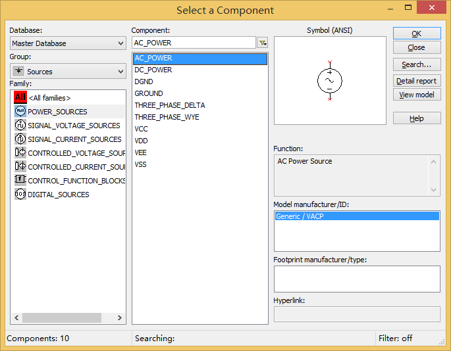Screen dimensions: 451x351
Task: Select CONTROLLED_CURRENT_SOURCES family label
Action: 76,167
